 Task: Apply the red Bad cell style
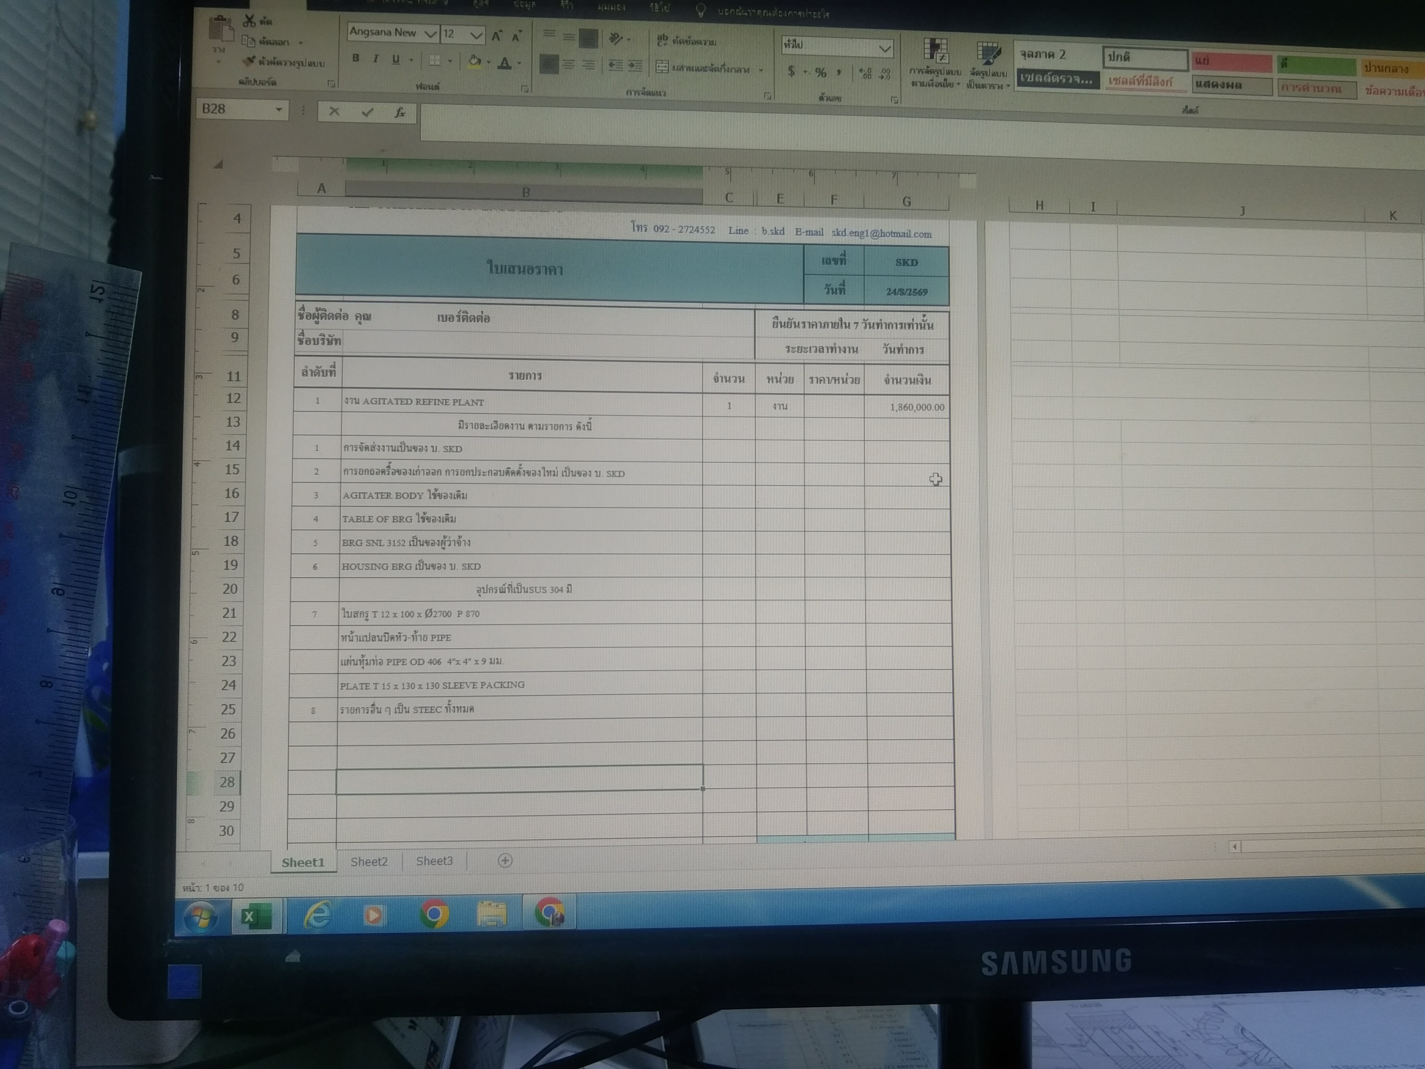[1231, 62]
